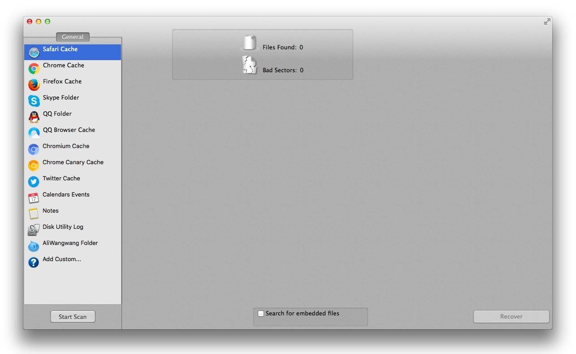Click the Chrome Canary yellow icon
The height and width of the screenshot is (354, 576).
click(x=34, y=166)
